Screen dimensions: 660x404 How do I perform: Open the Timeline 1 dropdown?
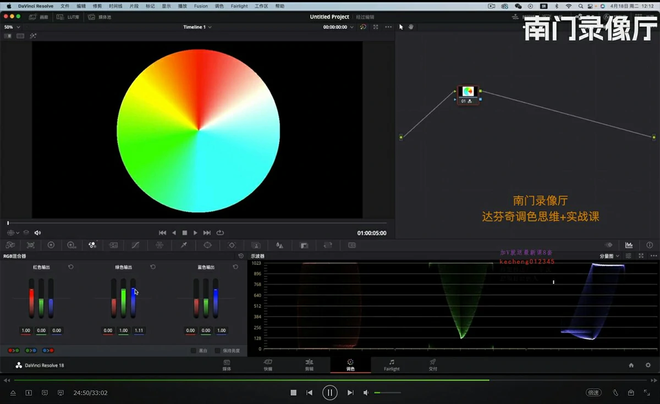(197, 27)
